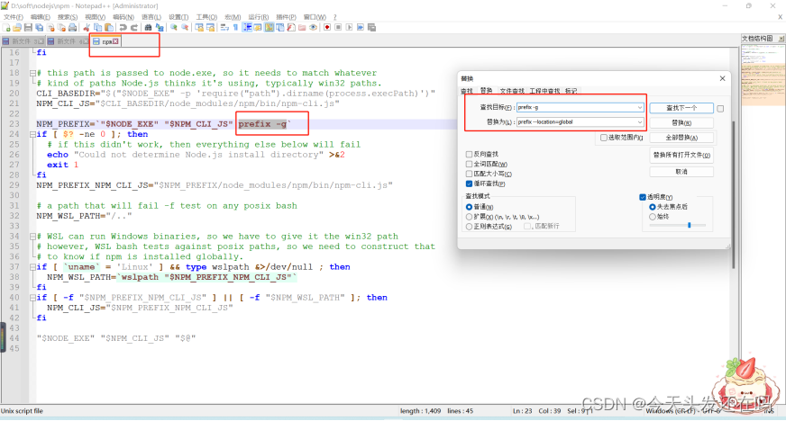Click the Save Recorded Macro icon

(x=371, y=28)
